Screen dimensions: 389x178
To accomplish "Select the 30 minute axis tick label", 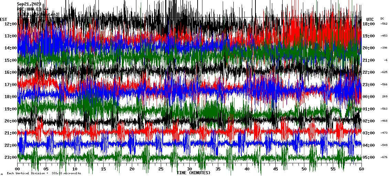I will click(189, 169).
